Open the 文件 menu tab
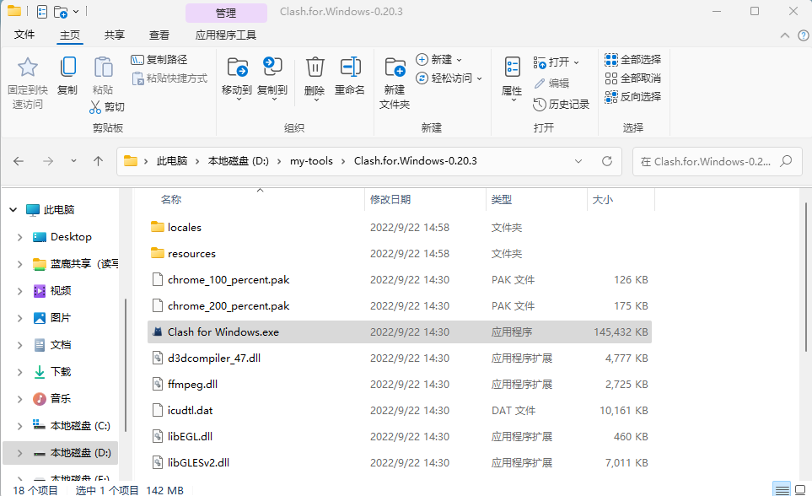This screenshot has width=812, height=496. 24,35
